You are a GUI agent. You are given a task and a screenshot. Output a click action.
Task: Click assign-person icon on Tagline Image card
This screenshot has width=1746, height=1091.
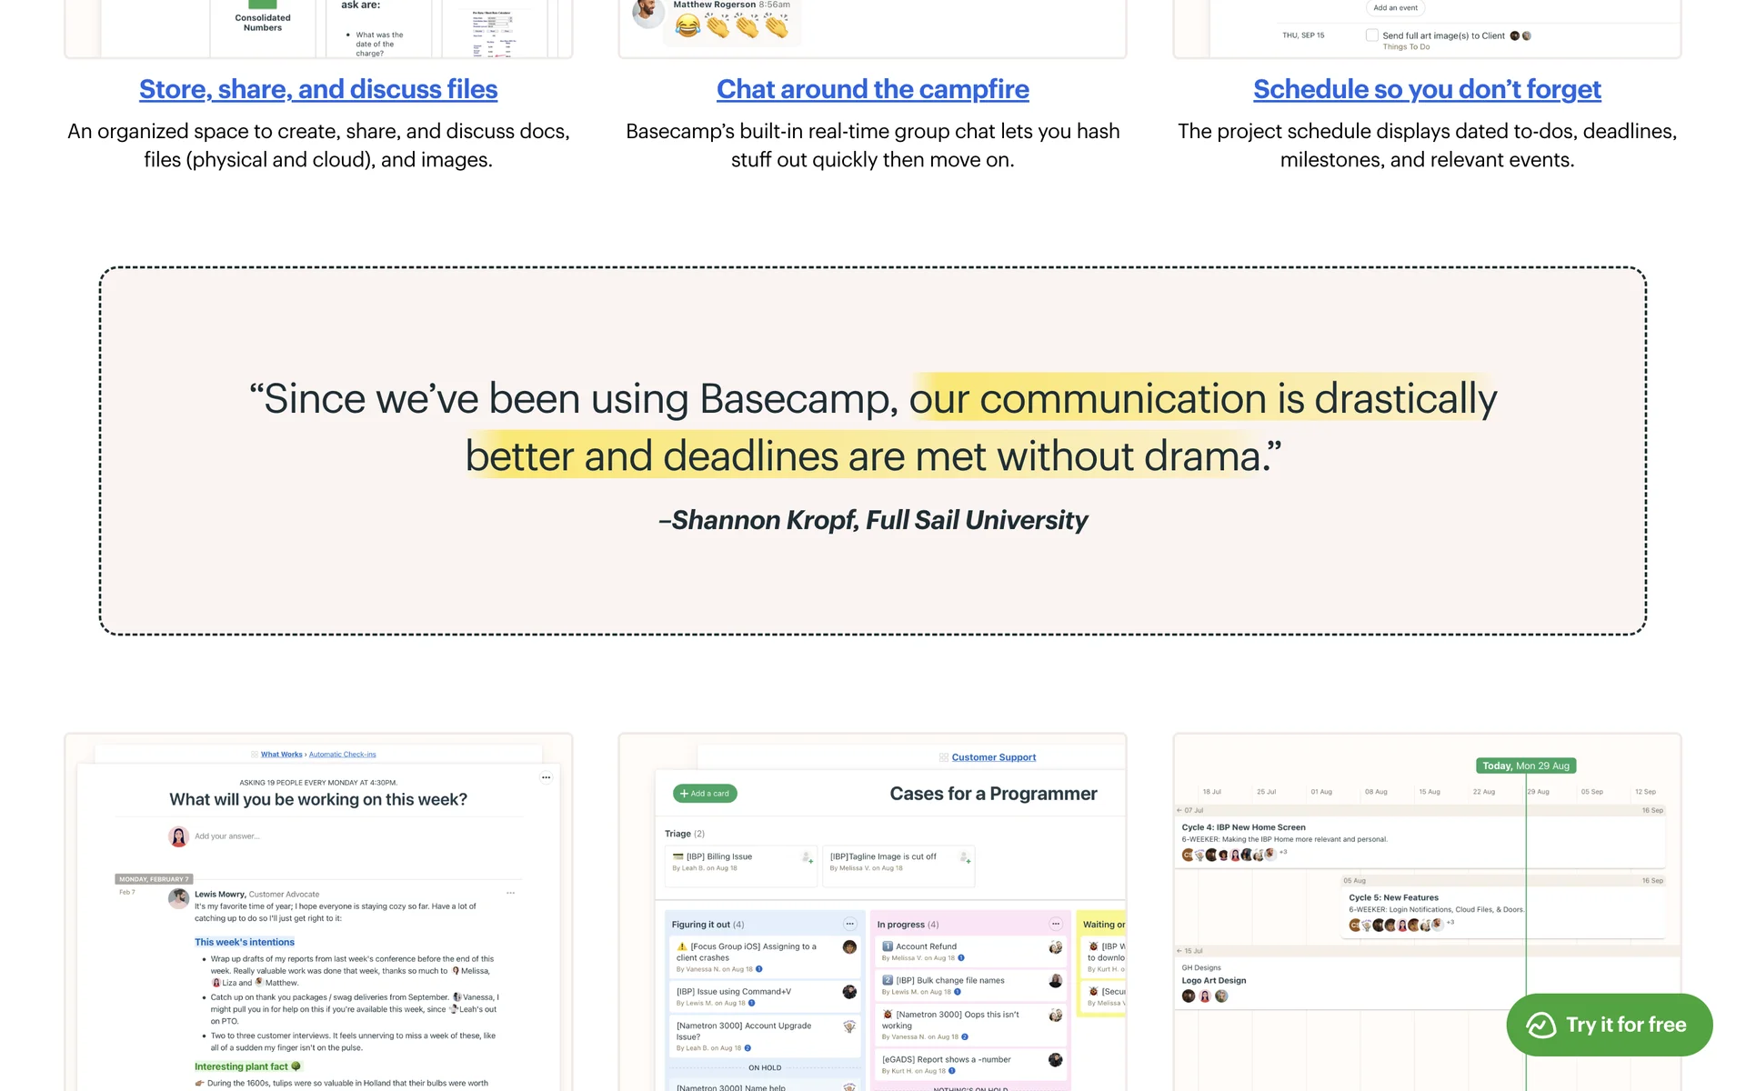point(964,857)
